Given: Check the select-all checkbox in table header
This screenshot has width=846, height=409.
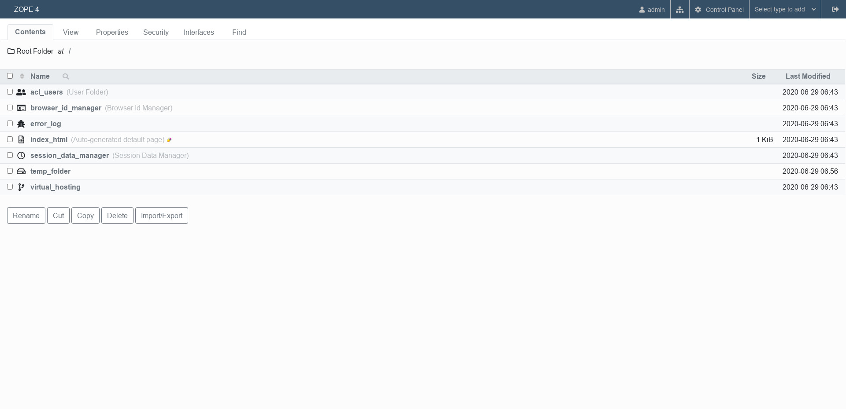Looking at the screenshot, I should pyautogui.click(x=10, y=76).
